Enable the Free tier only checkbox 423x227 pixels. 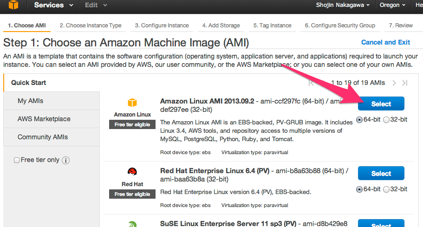(17, 160)
